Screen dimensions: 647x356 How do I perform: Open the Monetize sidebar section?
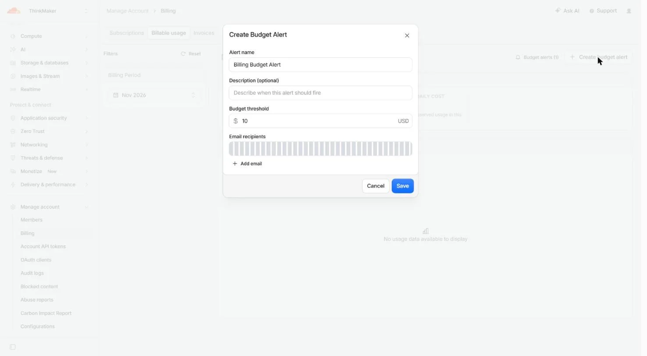(x=49, y=171)
